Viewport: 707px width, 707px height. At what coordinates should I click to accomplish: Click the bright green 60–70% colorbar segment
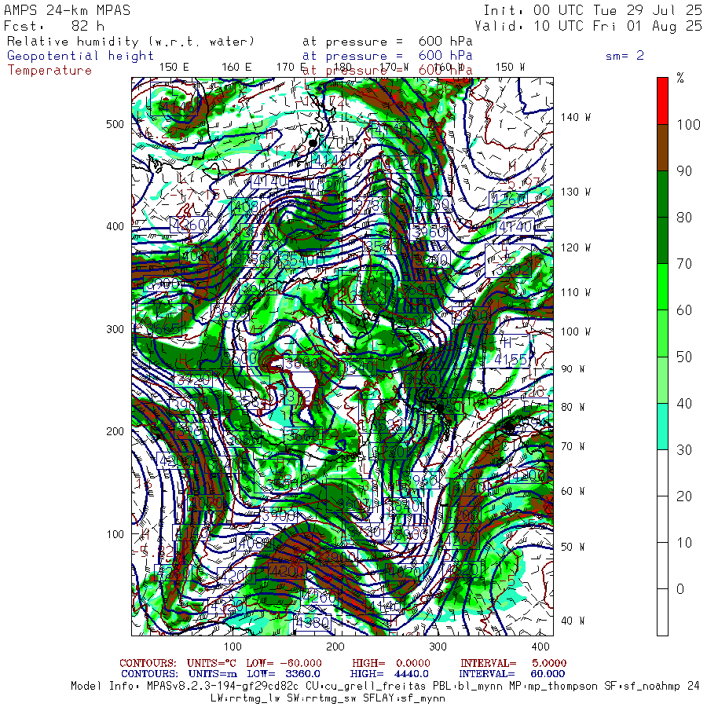[x=662, y=287]
